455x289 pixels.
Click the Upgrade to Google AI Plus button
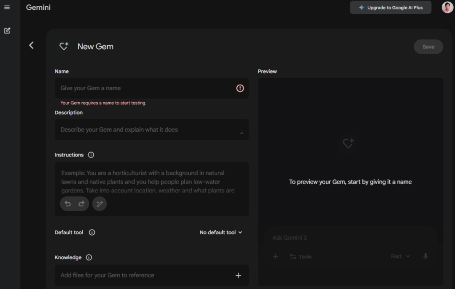click(391, 7)
